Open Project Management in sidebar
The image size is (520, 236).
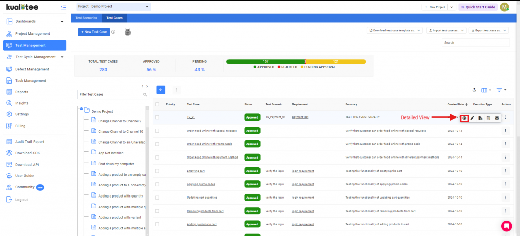32,34
